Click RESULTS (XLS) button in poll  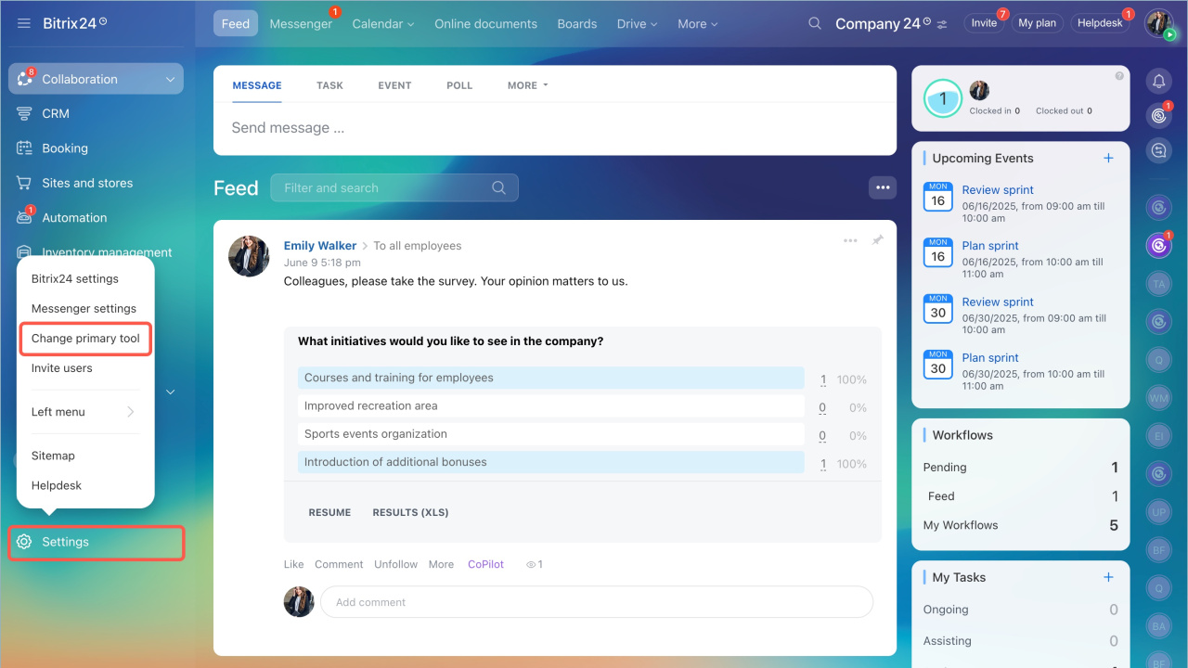tap(410, 512)
